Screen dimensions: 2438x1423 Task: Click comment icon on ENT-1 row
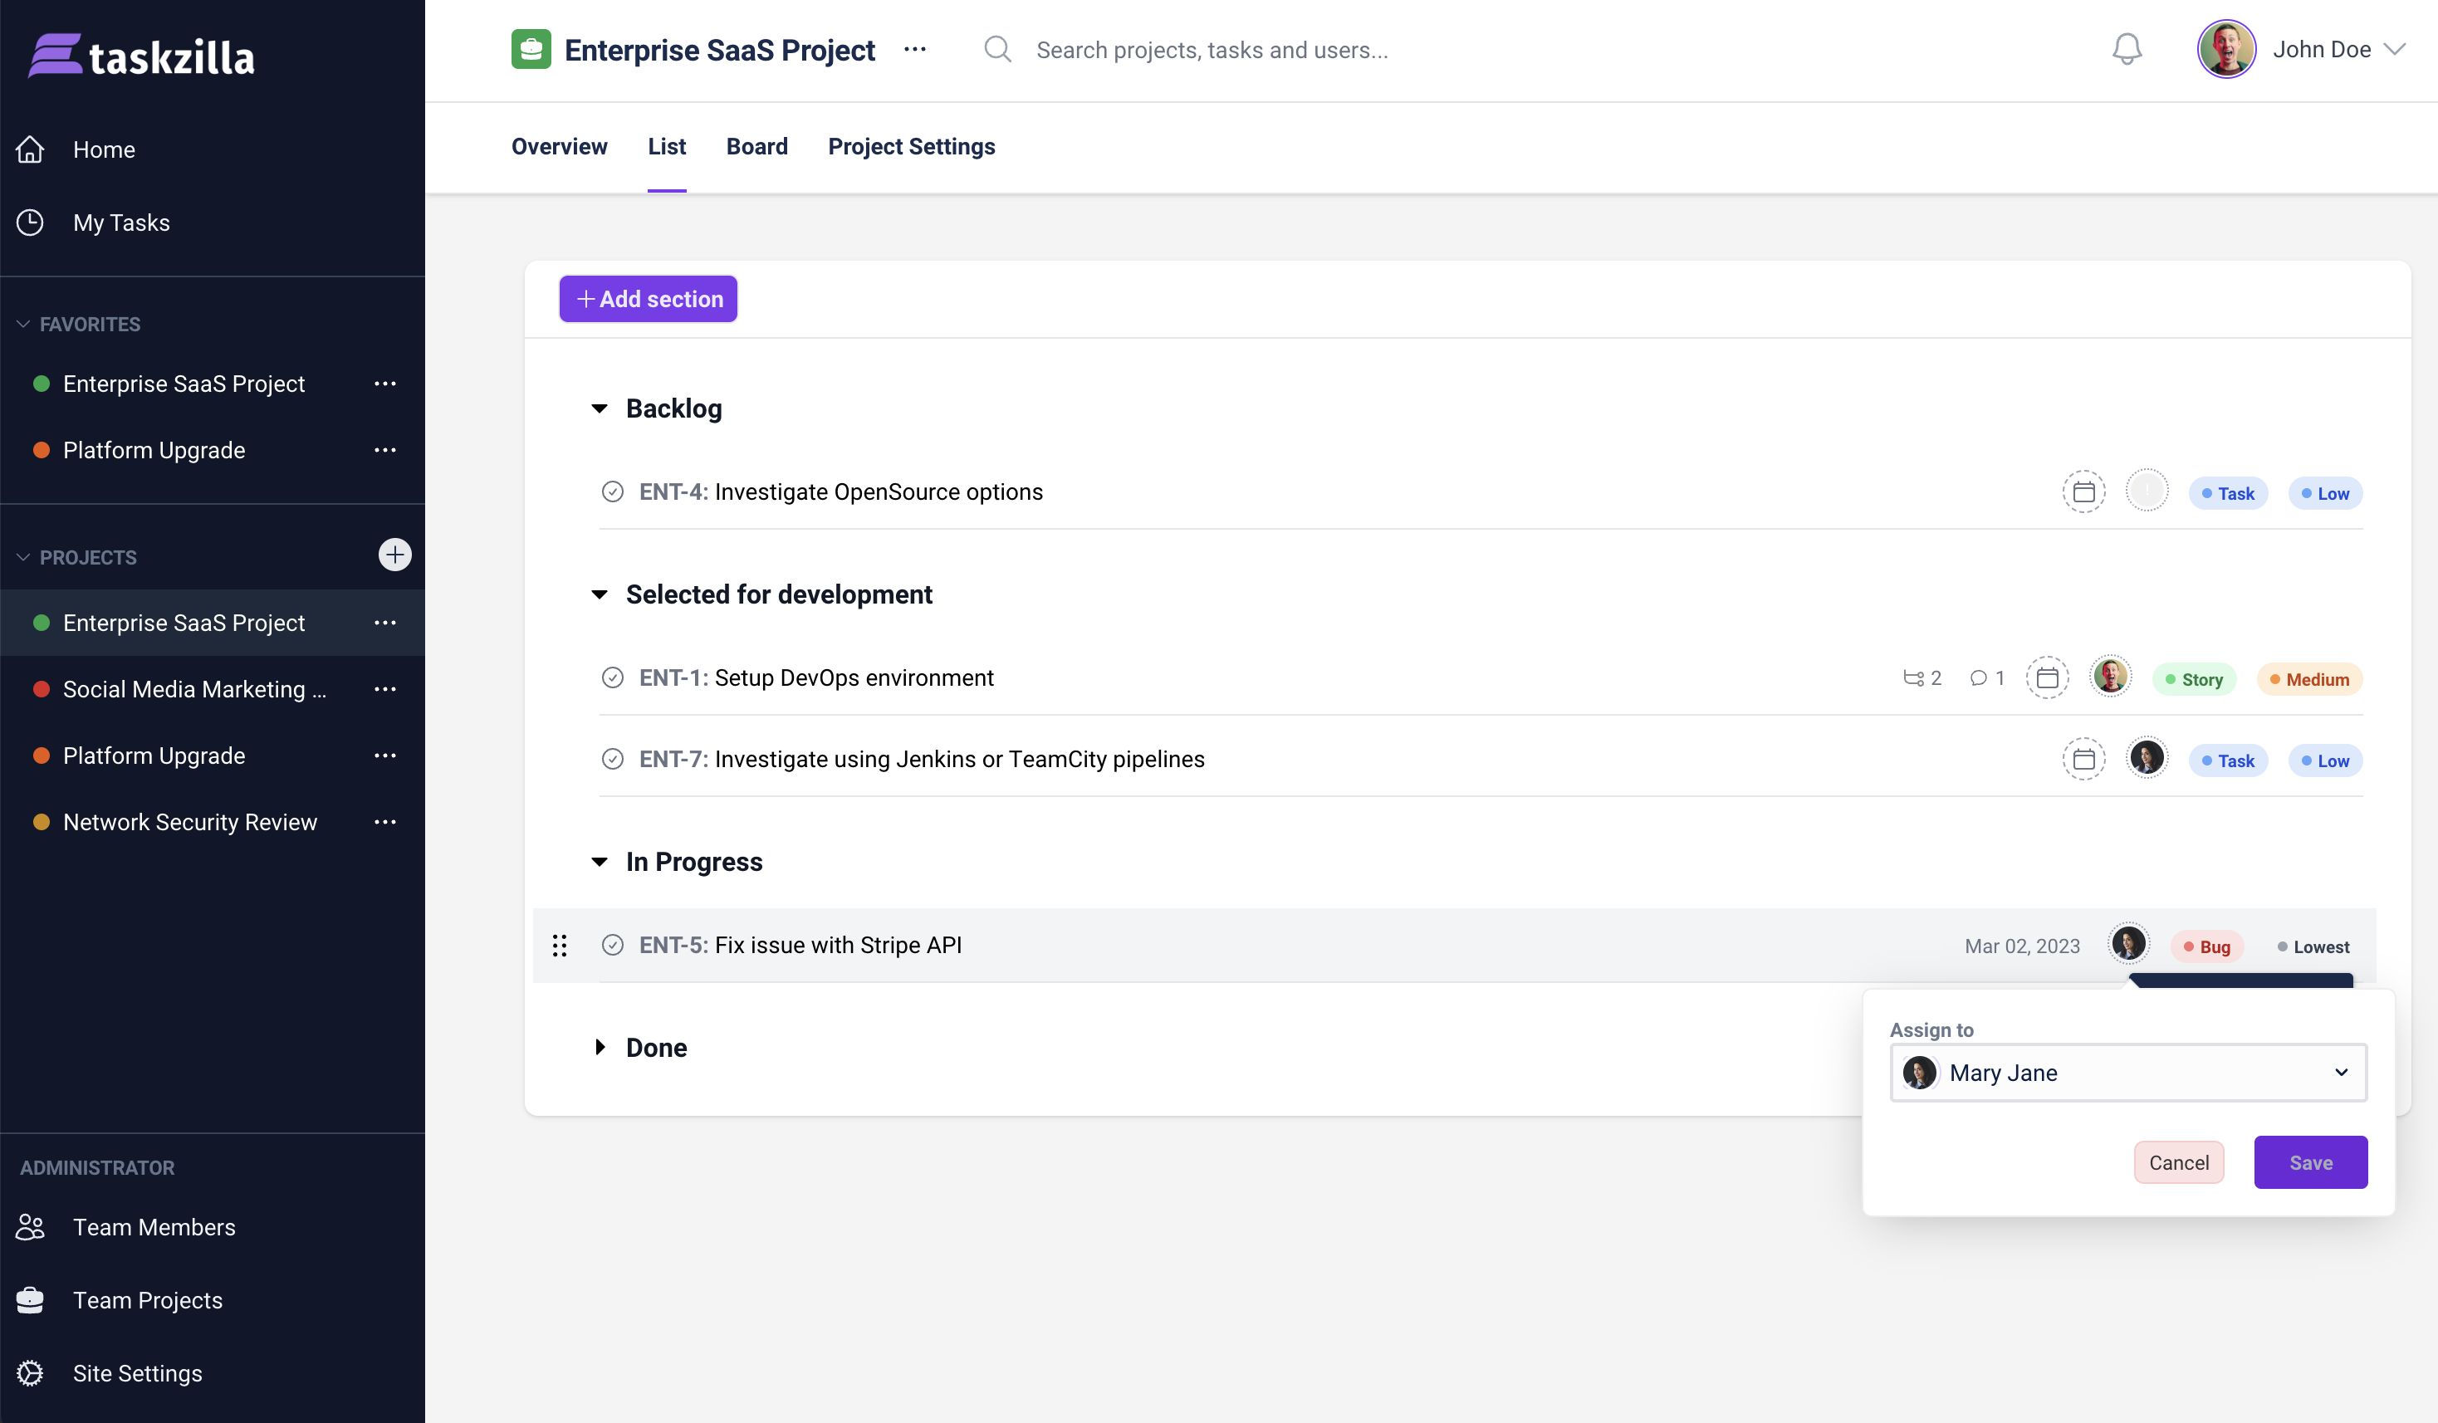coord(1977,678)
